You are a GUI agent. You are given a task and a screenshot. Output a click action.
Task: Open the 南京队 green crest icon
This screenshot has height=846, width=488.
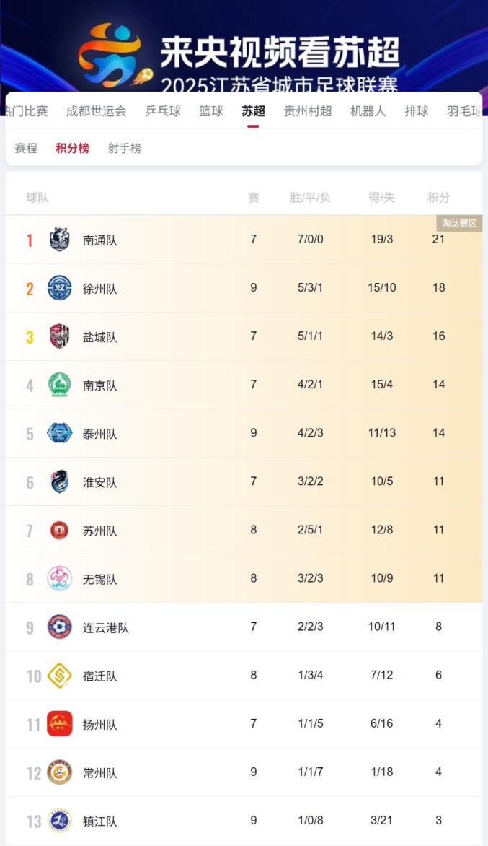tap(60, 385)
